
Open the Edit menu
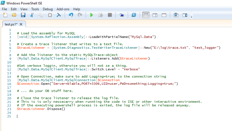point(14,9)
